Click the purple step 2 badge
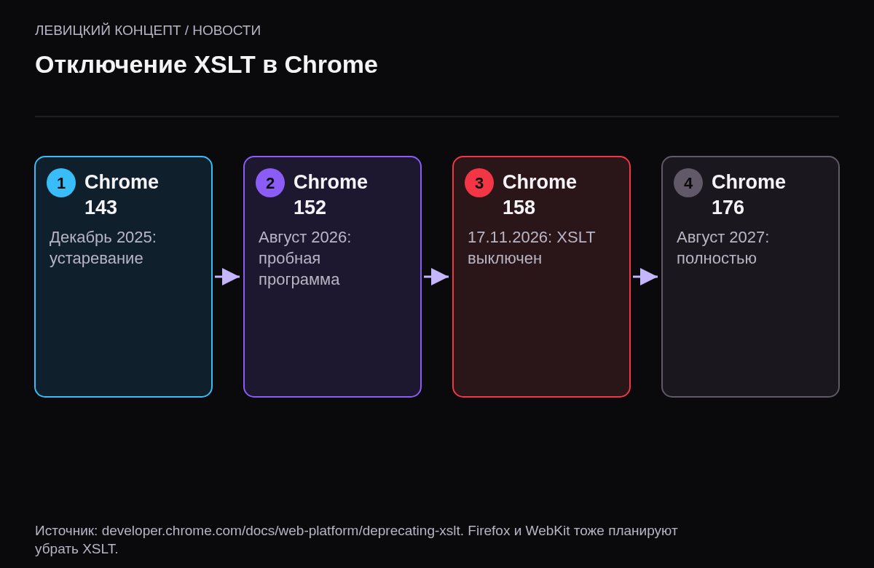 coord(270,183)
